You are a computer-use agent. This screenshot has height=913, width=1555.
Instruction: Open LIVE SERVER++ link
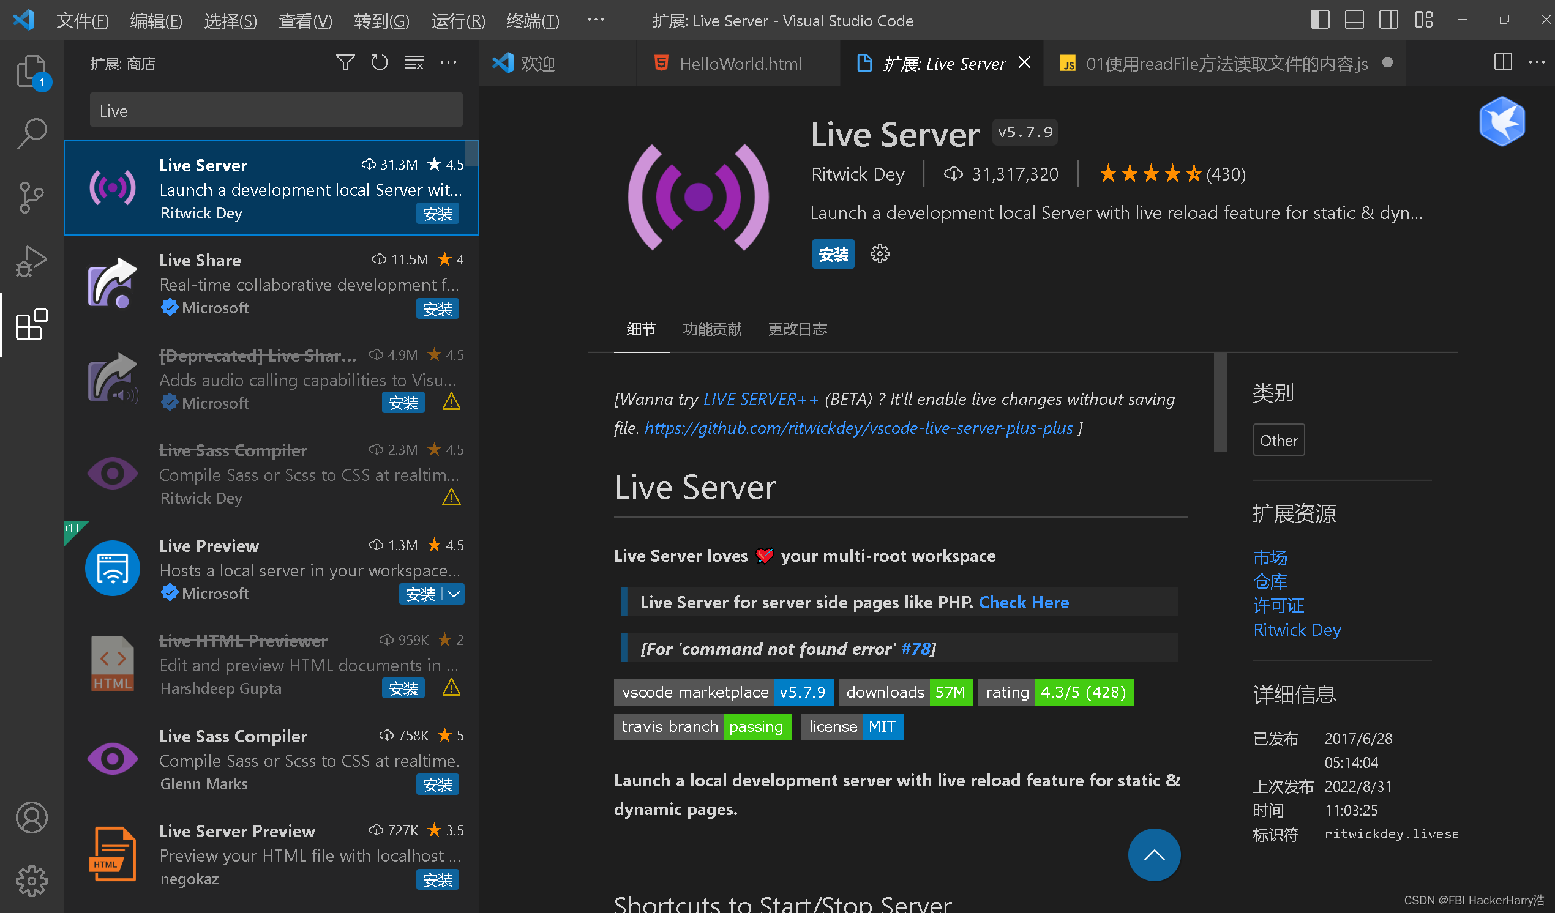pyautogui.click(x=761, y=399)
